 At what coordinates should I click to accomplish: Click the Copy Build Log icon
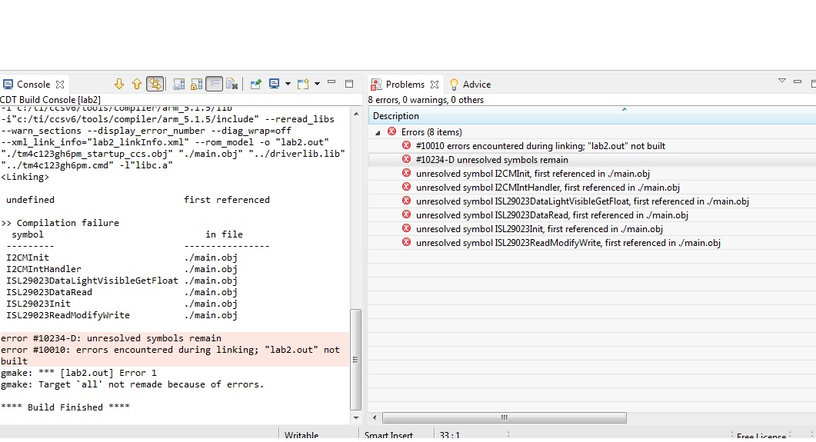pos(178,85)
